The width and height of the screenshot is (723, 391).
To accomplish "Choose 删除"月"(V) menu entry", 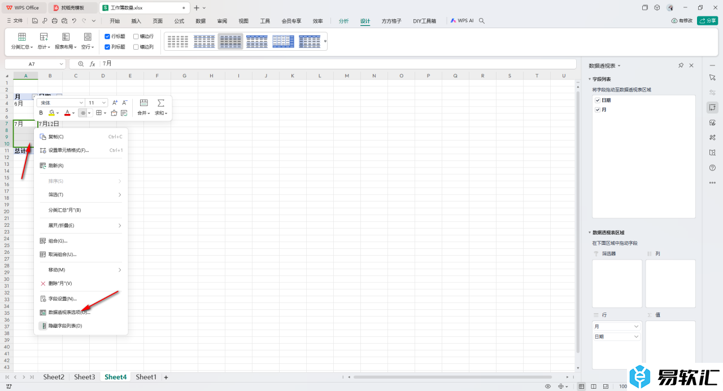I will [x=81, y=283].
